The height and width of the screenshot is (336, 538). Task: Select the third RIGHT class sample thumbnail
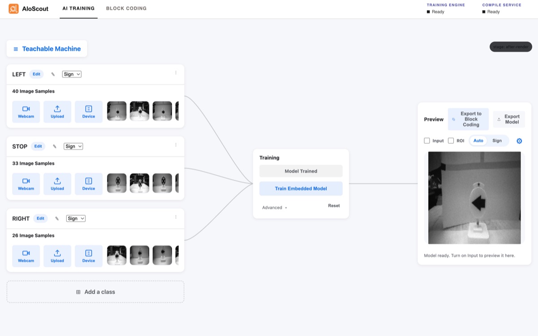[x=162, y=255]
